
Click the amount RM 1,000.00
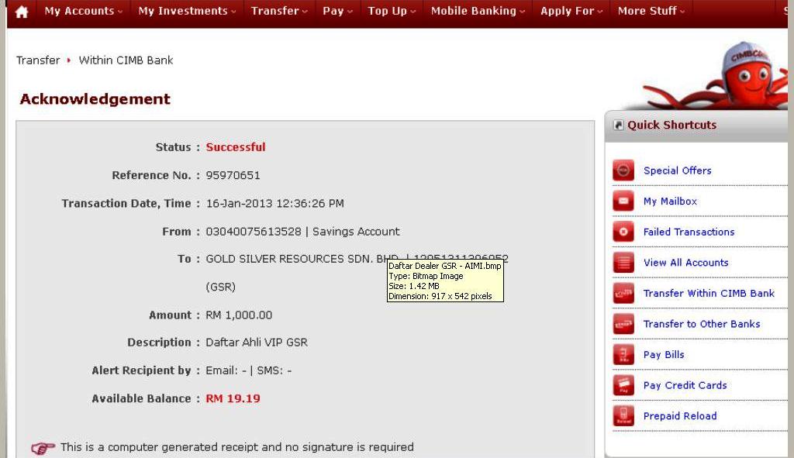(239, 315)
